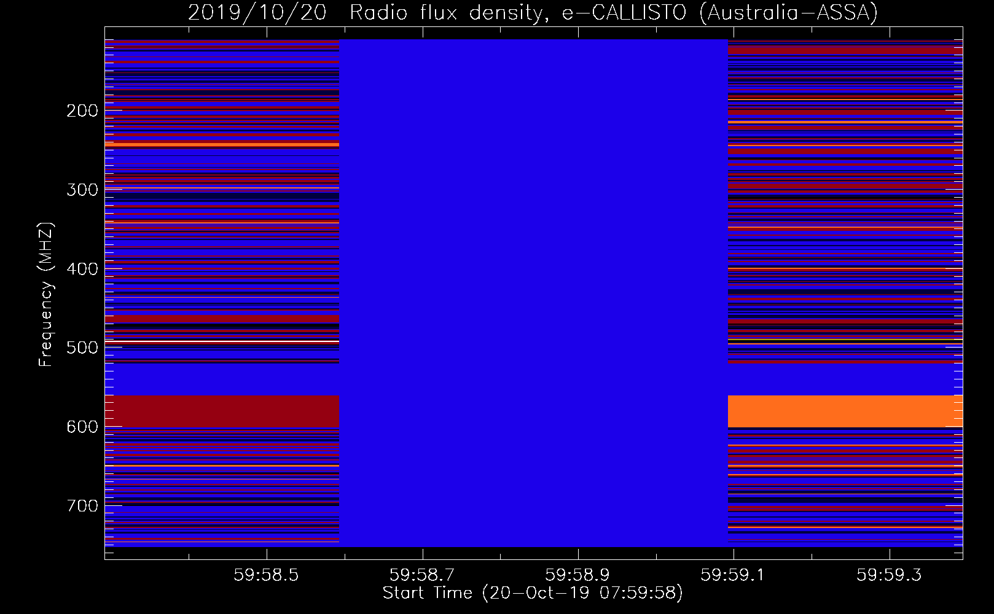Click the "Frequency (MHZ)" axis label
The width and height of the screenshot is (994, 614).
pos(46,294)
